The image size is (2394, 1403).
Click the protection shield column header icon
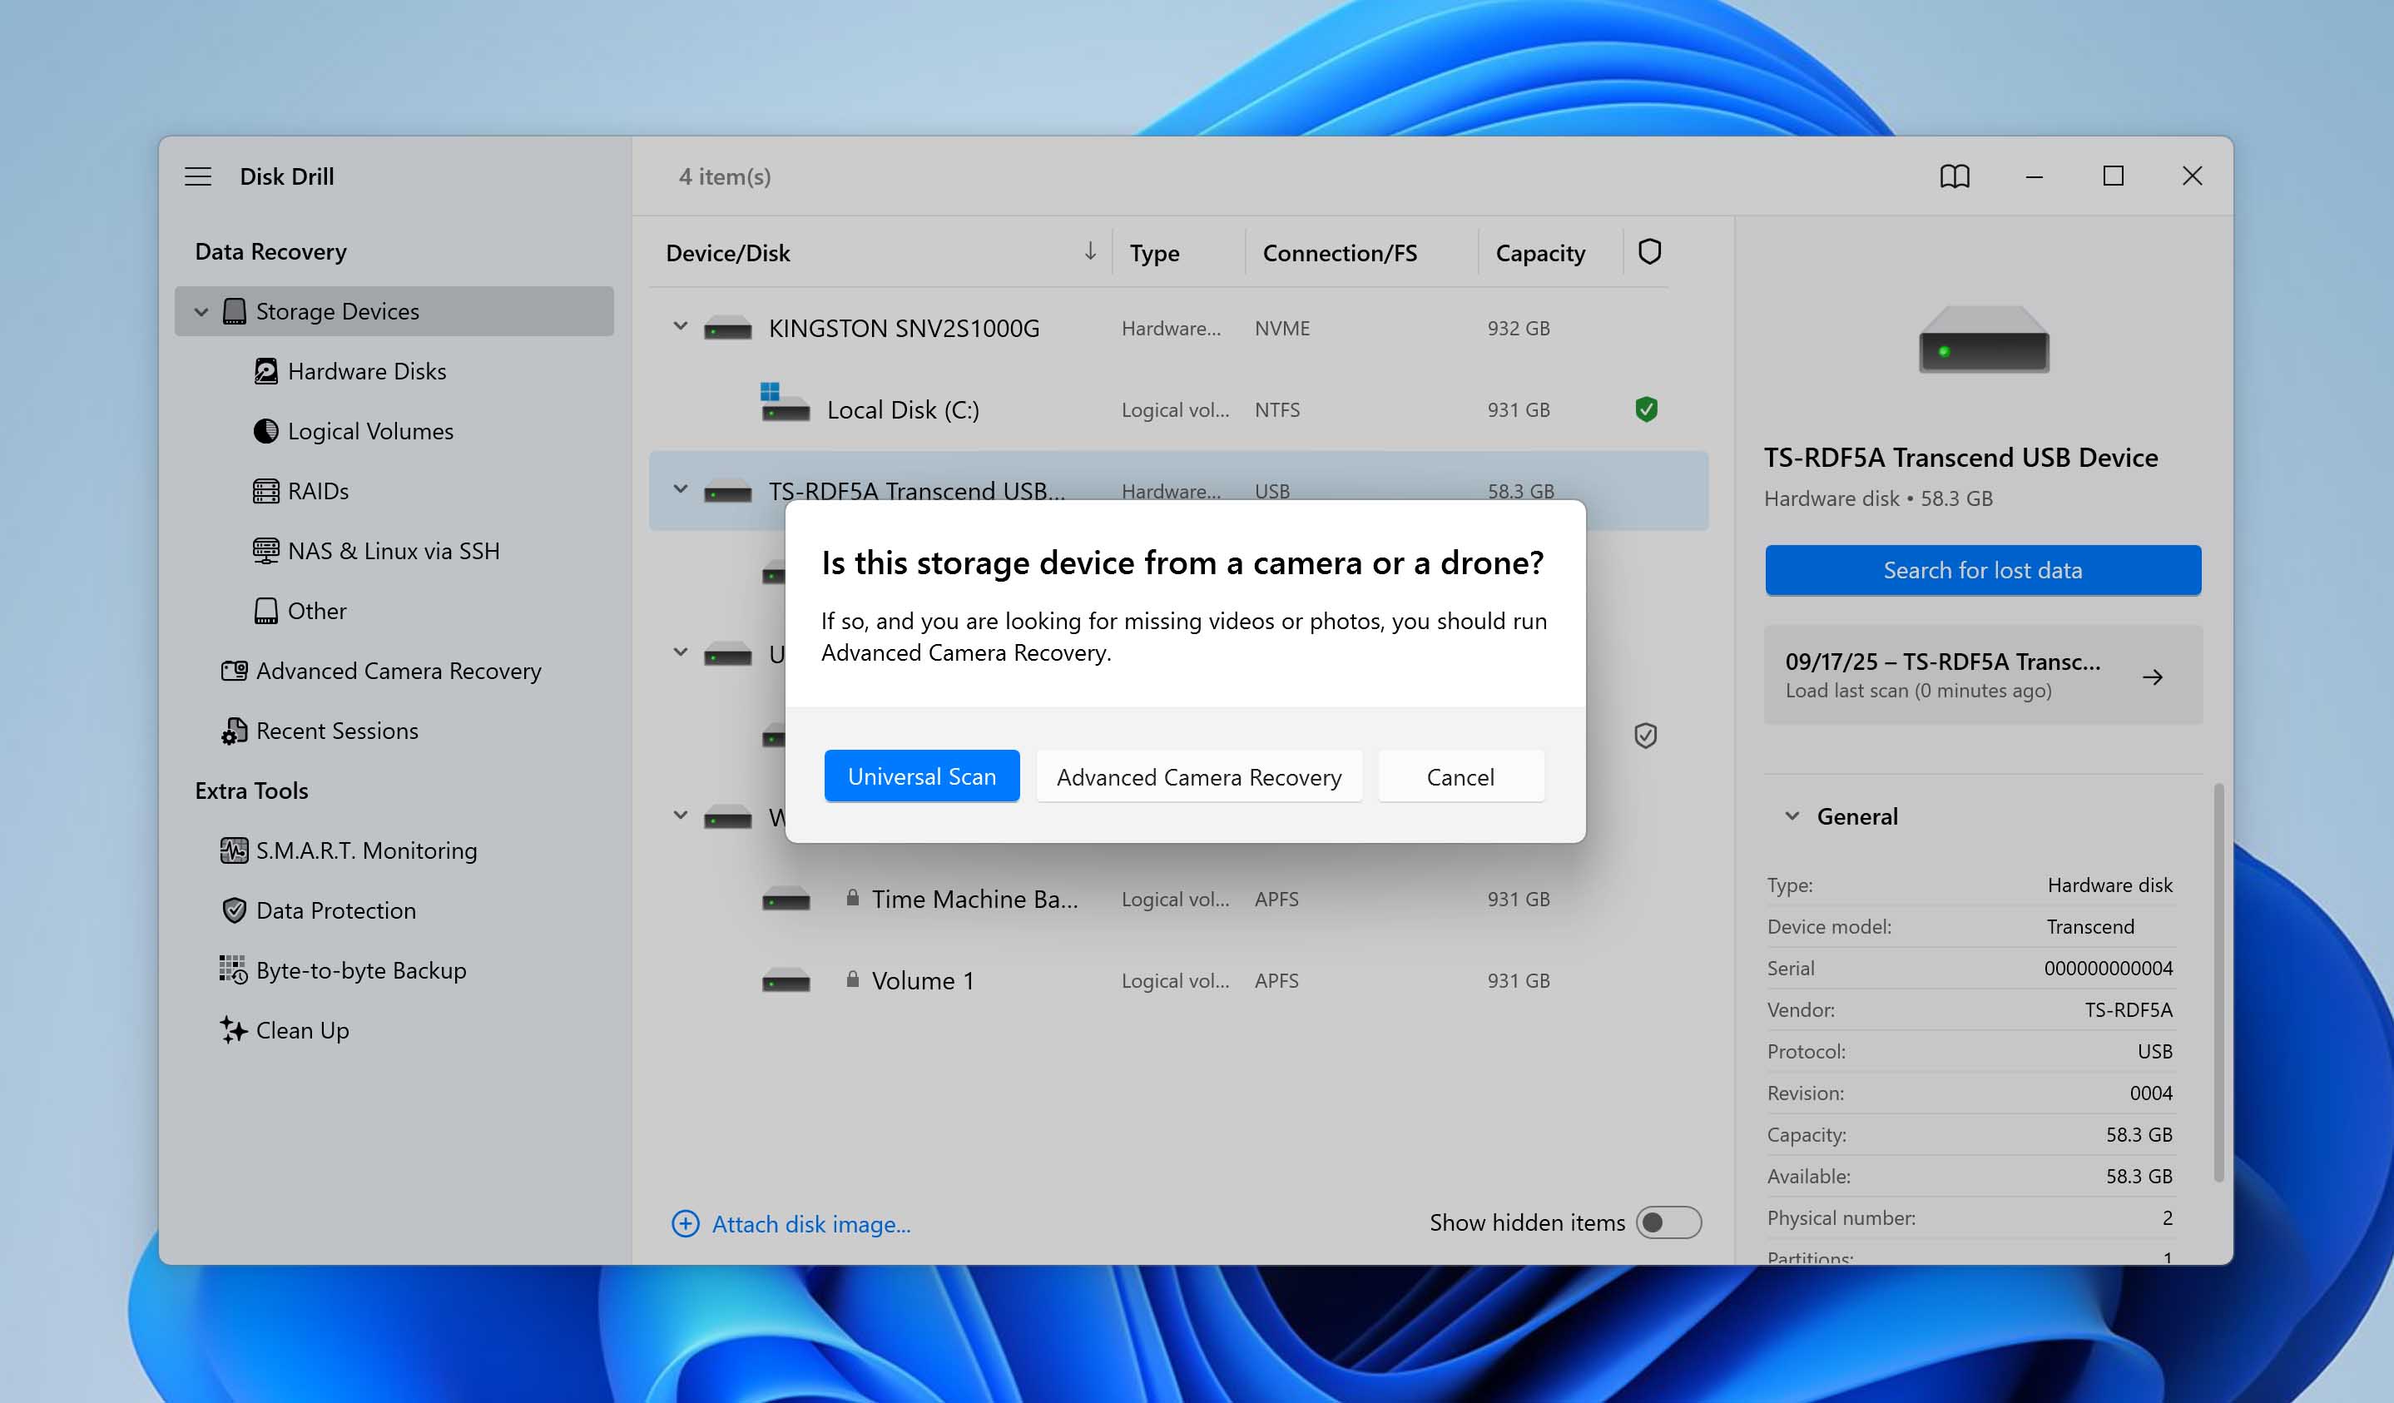pos(1649,251)
